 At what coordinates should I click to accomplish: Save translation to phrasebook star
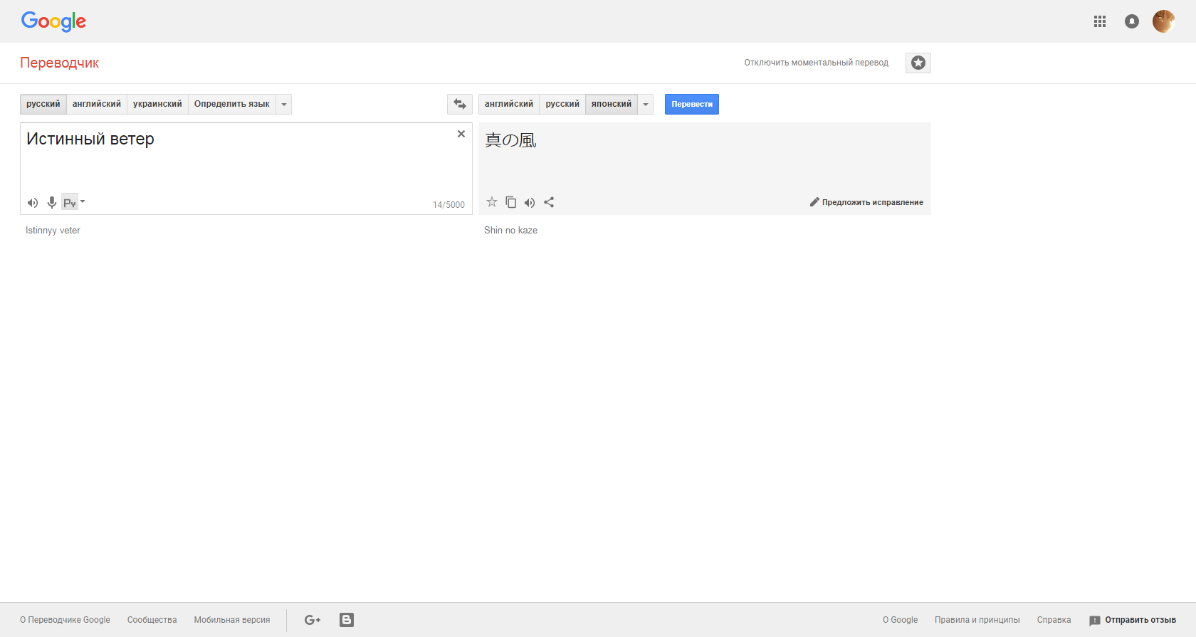point(492,202)
